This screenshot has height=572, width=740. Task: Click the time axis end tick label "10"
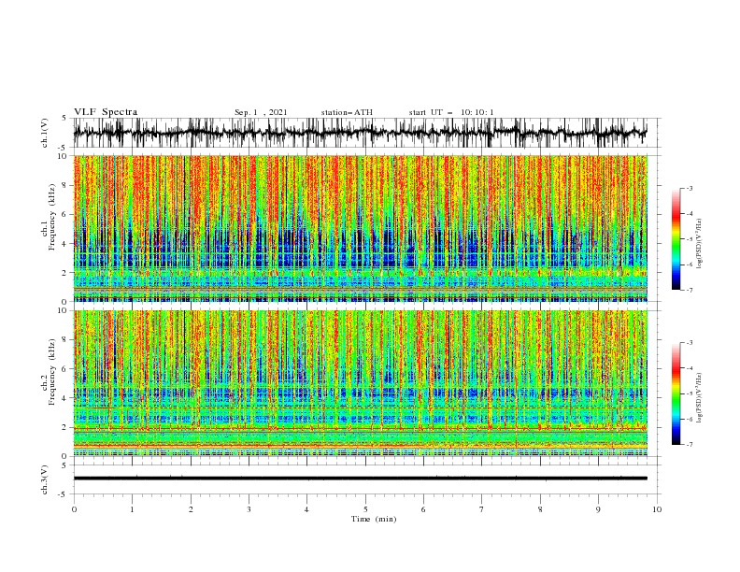tap(657, 509)
